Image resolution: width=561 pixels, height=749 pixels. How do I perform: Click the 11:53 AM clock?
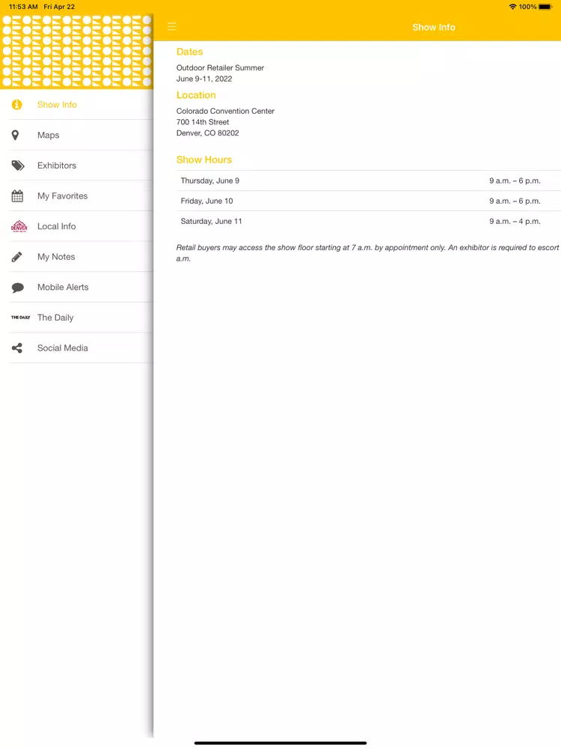click(x=23, y=7)
